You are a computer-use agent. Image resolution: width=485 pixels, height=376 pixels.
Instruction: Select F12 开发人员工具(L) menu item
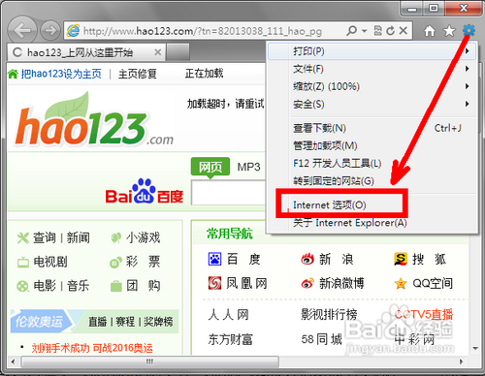coord(372,163)
